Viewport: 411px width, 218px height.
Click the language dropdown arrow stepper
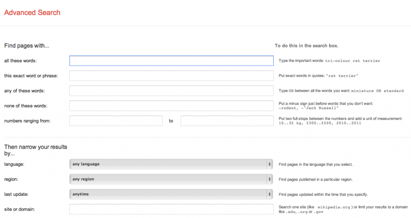point(269,164)
